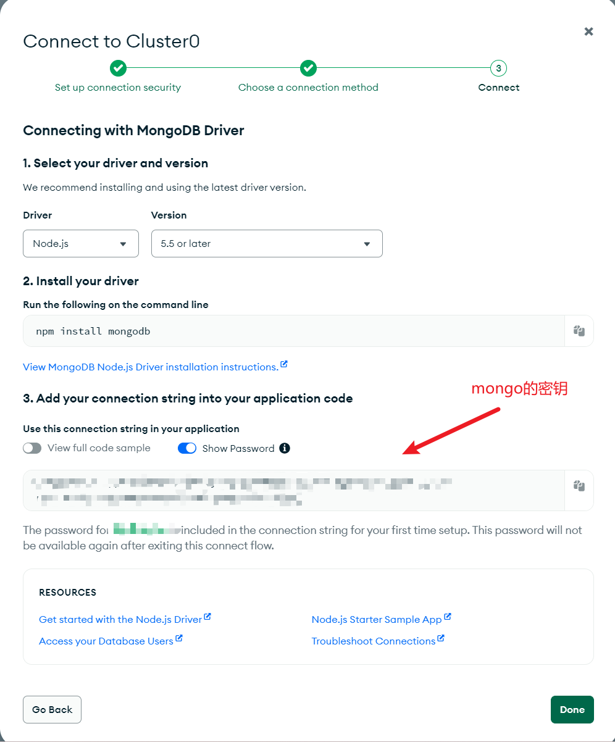615x742 pixels.
Task: Click the step 3 Connect circle
Action: 498,68
